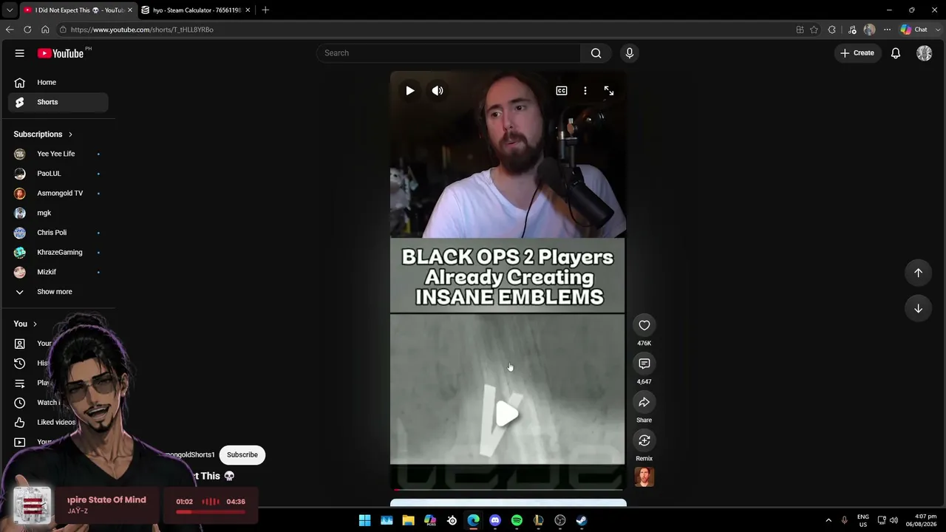Open the browser media control button
Screen dimensions: 946x532
[852, 30]
